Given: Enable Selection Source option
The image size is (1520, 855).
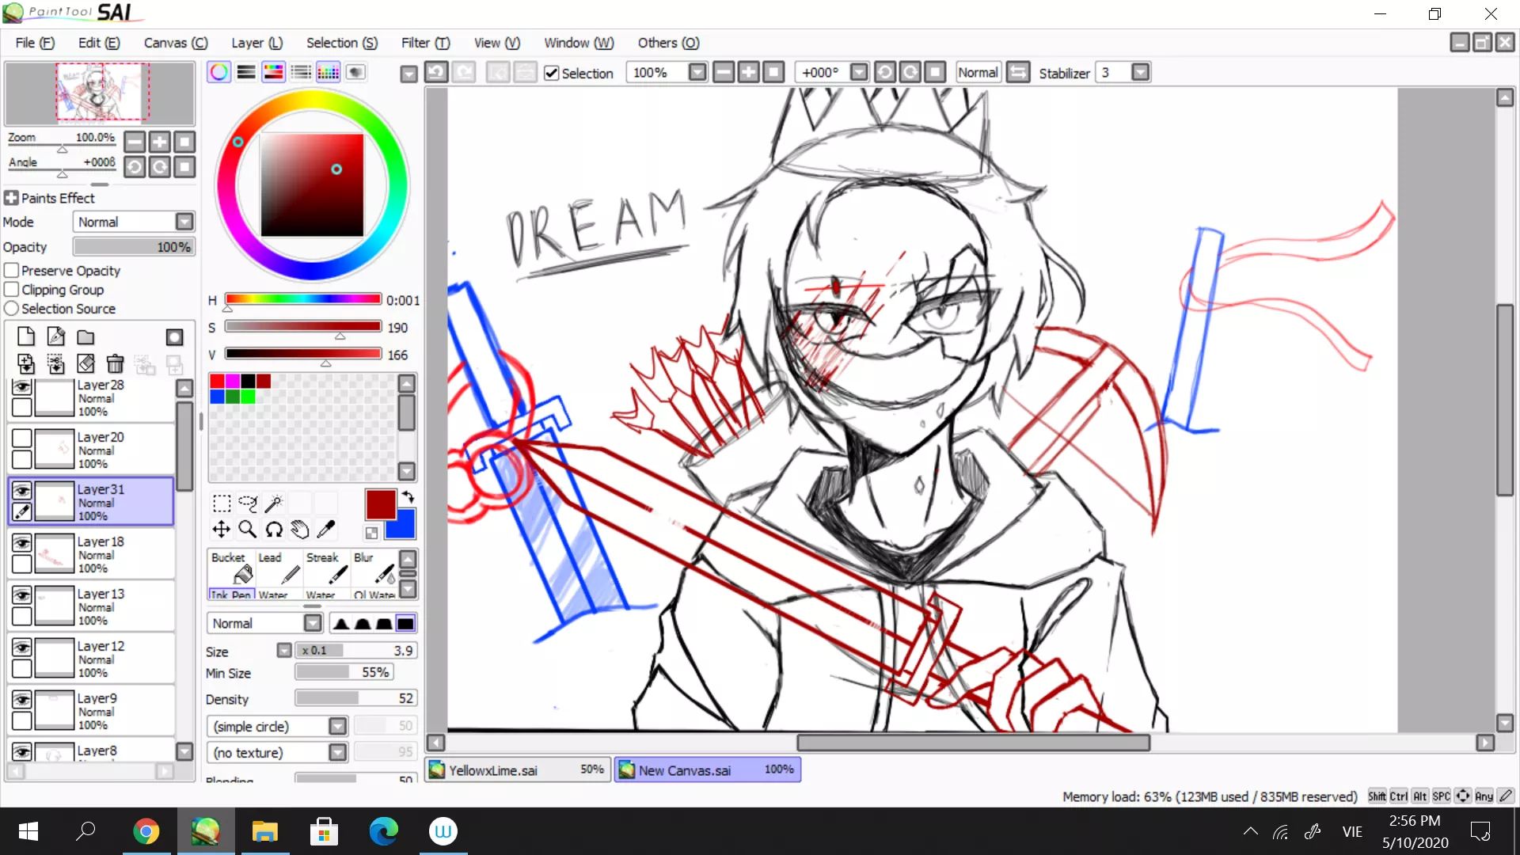Looking at the screenshot, I should pyautogui.click(x=12, y=309).
